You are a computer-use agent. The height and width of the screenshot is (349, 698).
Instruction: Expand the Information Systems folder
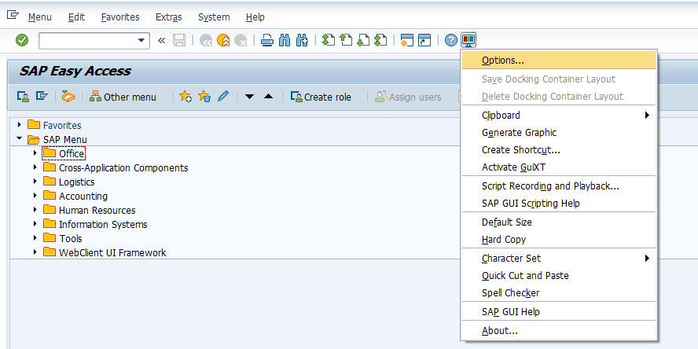pyautogui.click(x=35, y=224)
